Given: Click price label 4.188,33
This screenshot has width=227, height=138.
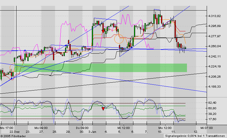Looking at the screenshot, I should [x=214, y=86].
